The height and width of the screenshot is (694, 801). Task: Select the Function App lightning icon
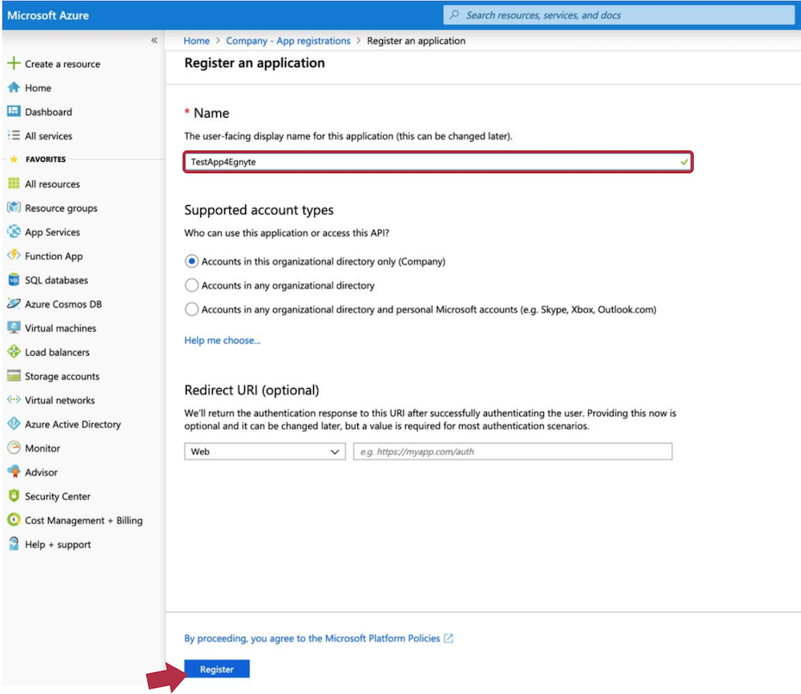point(14,256)
